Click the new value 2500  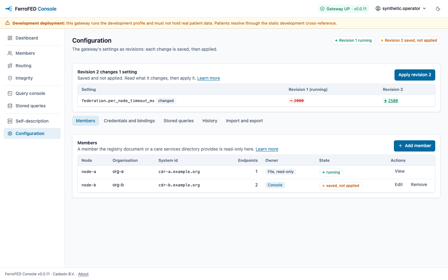[391, 101]
